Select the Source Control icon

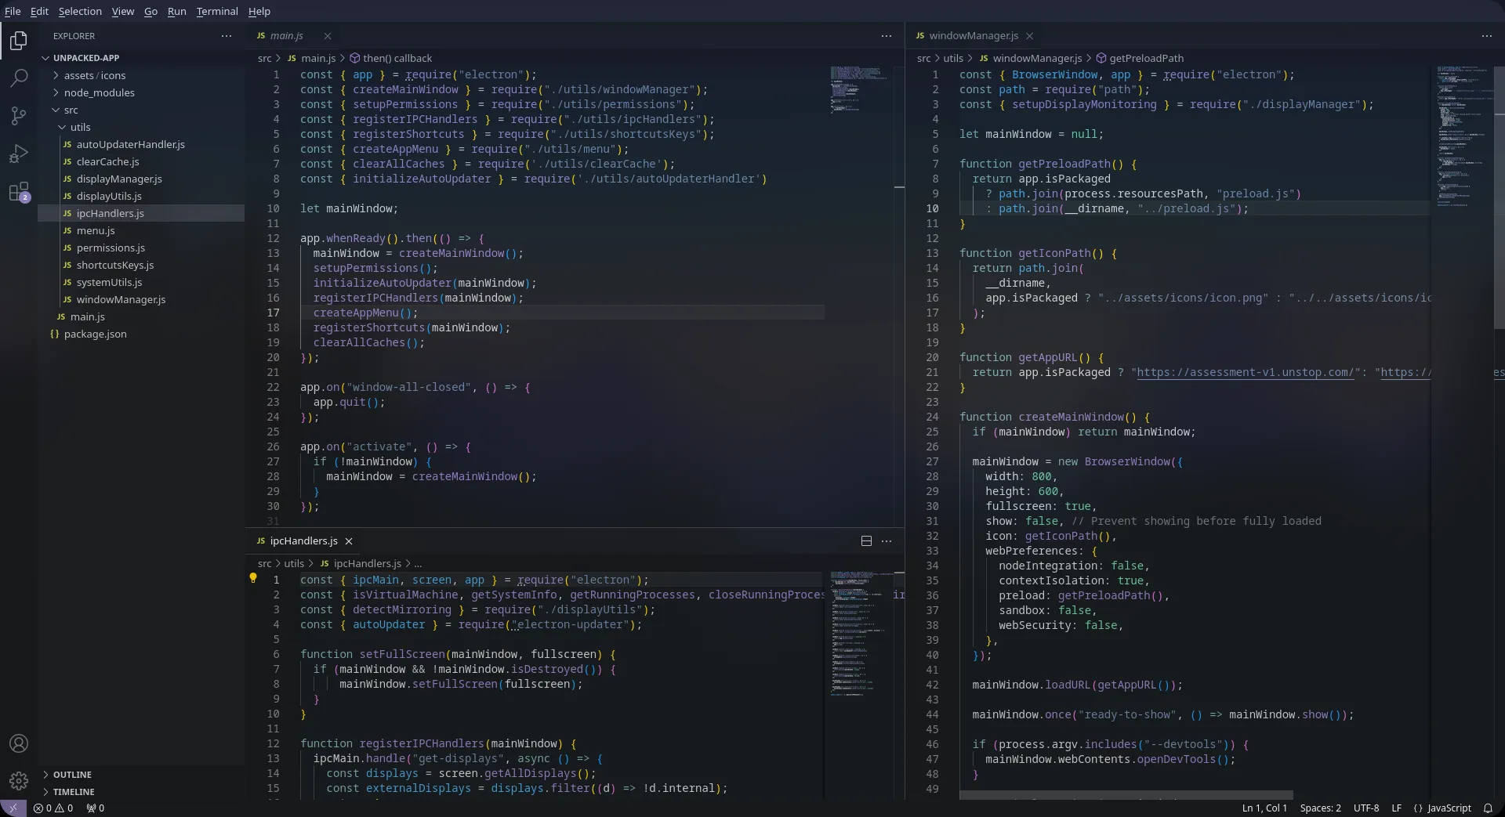point(19,115)
